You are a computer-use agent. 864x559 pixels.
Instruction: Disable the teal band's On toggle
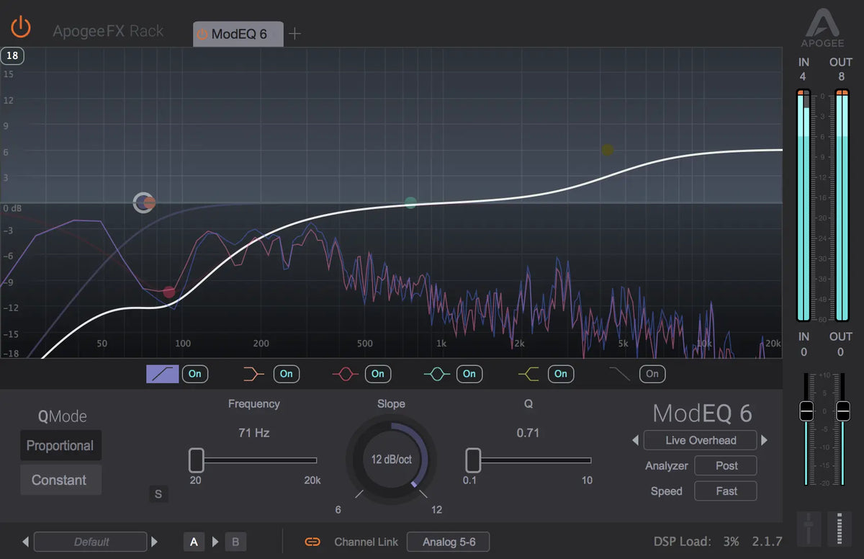coord(469,374)
